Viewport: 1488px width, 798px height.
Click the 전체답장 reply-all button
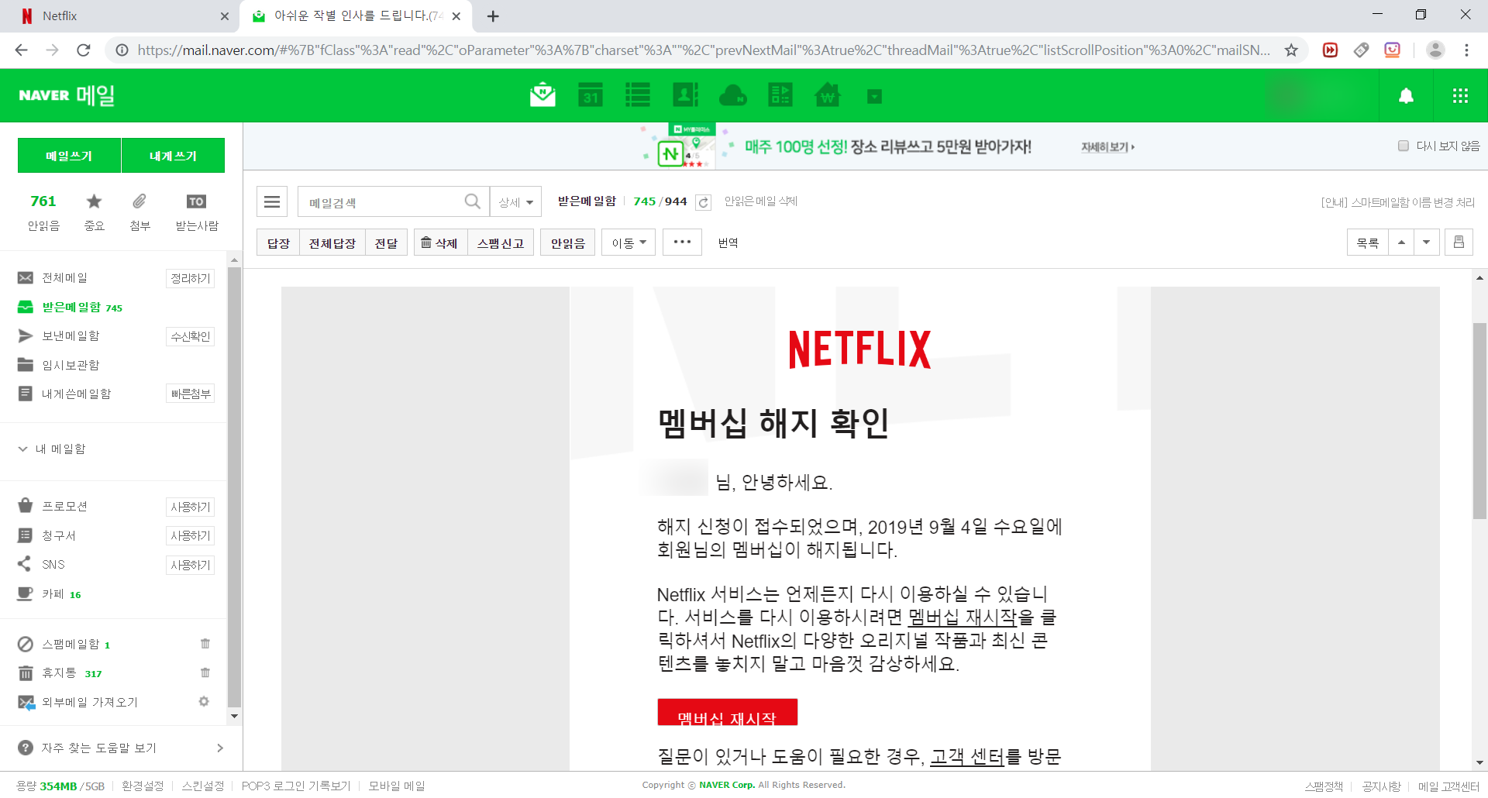tap(332, 243)
